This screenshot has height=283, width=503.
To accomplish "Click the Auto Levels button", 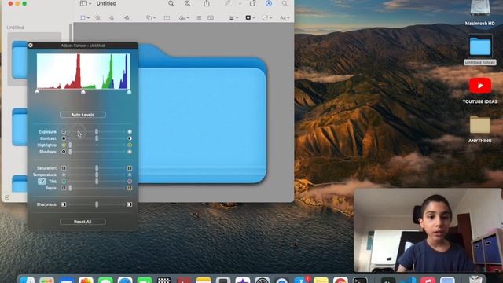I will tap(83, 115).
